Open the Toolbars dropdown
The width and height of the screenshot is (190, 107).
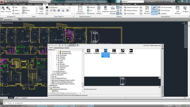[185, 10]
